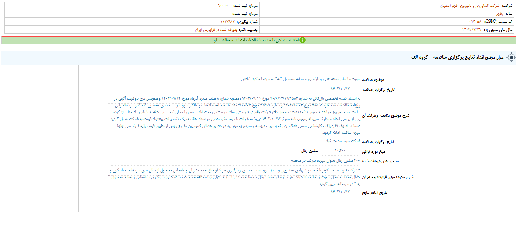The image size is (516, 233).
Task: Select the tender winner شرکت تبرید صنعت کوثر
Action: click(x=342, y=141)
